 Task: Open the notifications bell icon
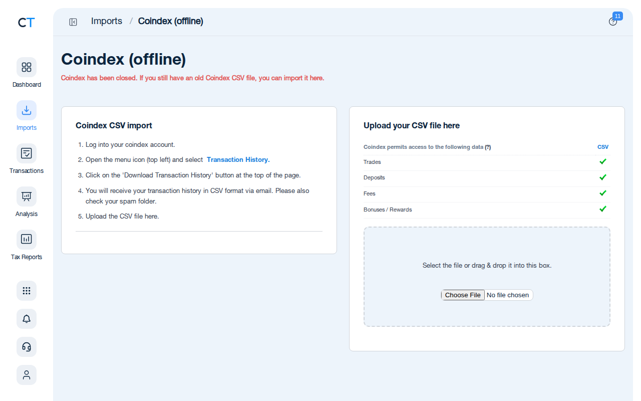pyautogui.click(x=27, y=319)
